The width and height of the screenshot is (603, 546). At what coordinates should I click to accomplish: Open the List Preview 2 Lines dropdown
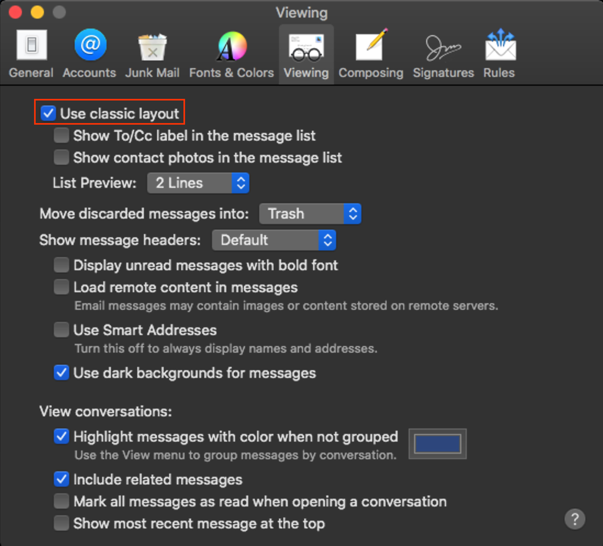click(198, 183)
